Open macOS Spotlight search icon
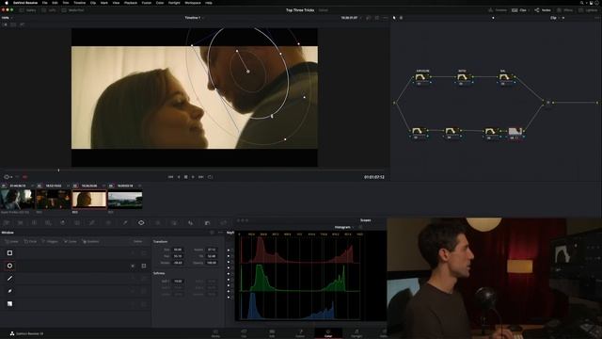The image size is (602, 339). [x=581, y=3]
